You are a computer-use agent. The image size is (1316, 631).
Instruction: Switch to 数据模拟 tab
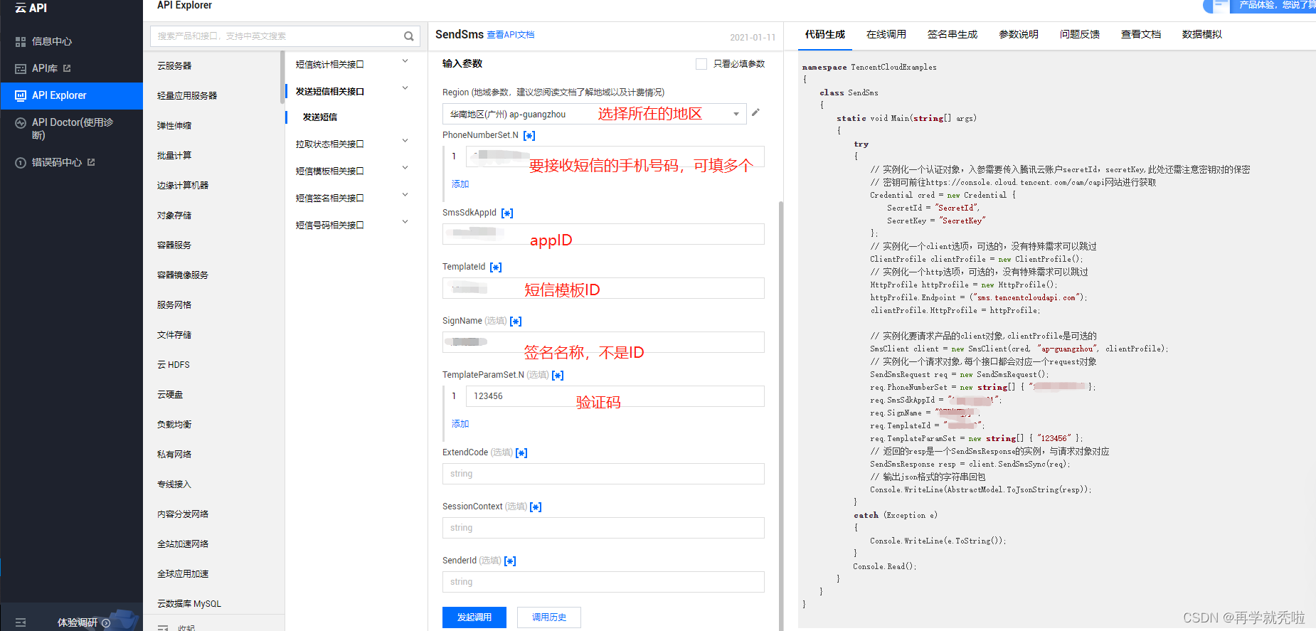[1202, 34]
